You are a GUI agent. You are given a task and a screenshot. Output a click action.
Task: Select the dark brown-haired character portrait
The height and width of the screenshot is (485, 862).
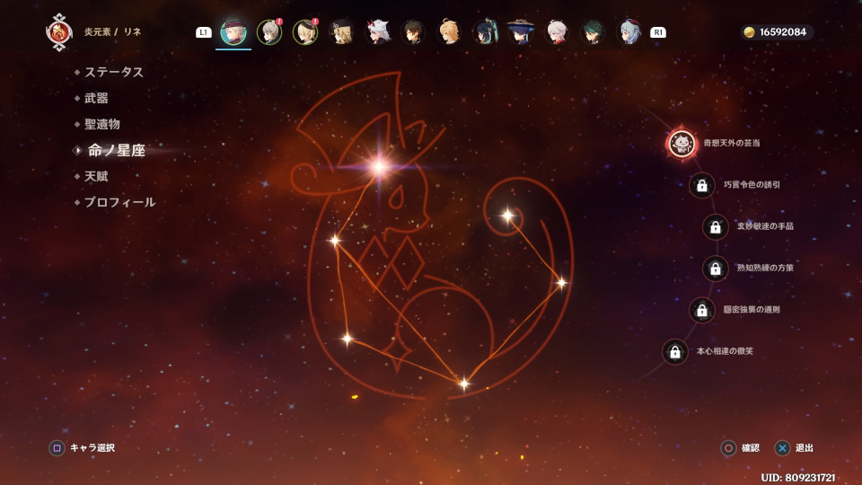tap(413, 32)
